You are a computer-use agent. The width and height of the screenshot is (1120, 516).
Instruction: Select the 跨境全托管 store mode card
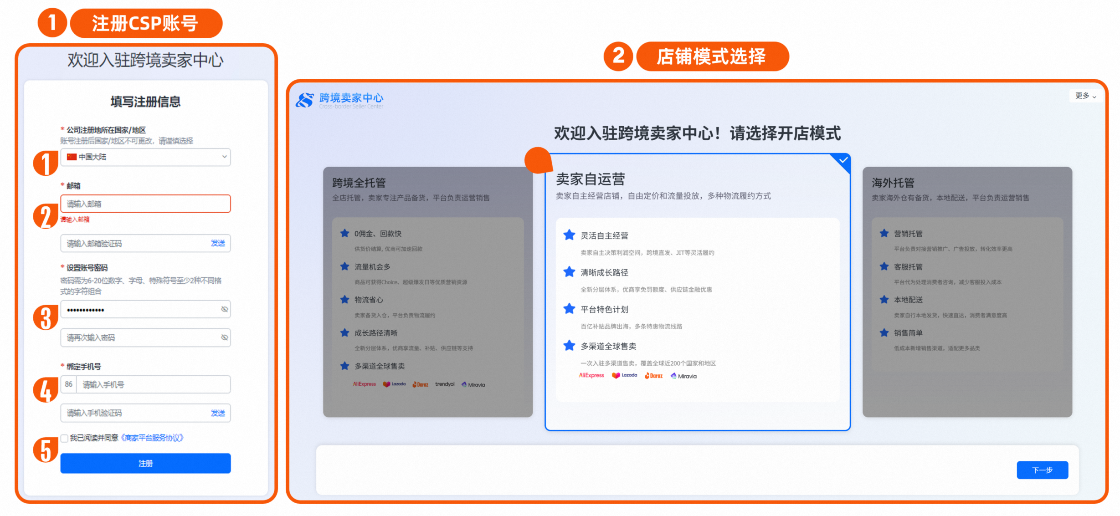[427, 291]
